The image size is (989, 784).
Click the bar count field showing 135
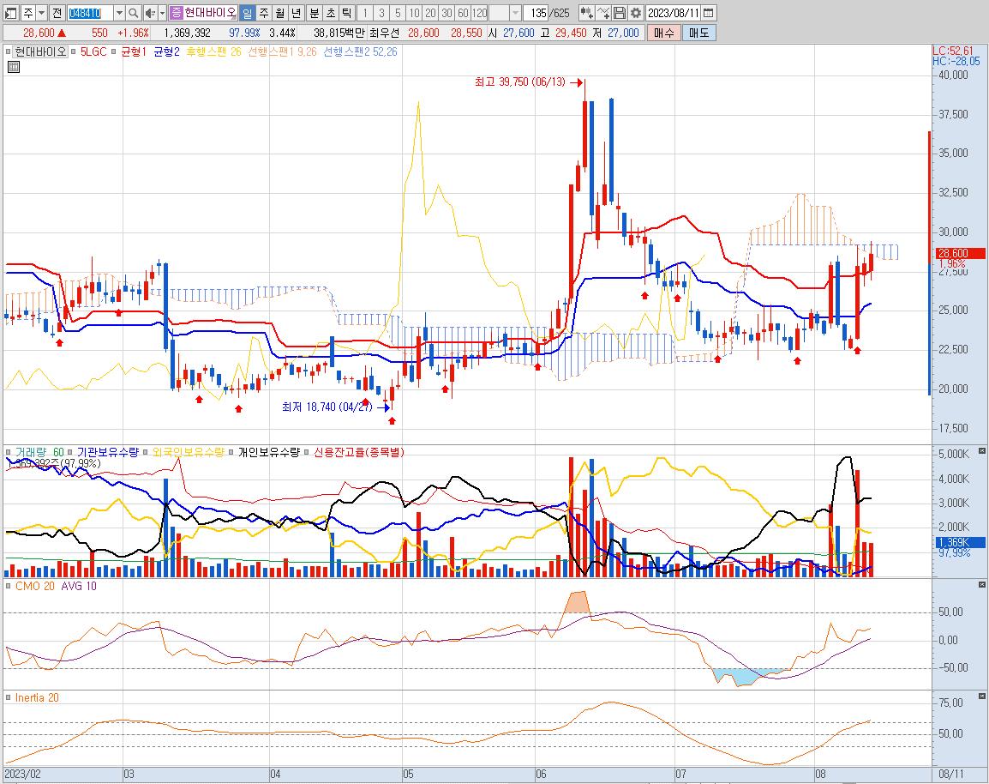pyautogui.click(x=536, y=13)
